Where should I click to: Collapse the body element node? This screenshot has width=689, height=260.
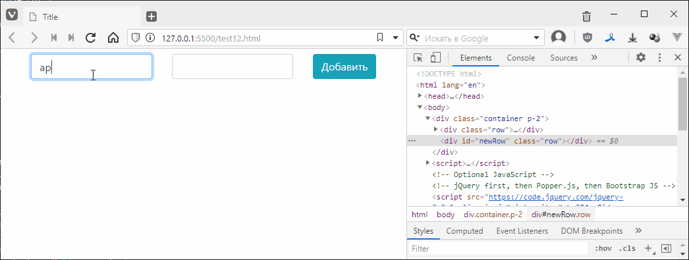[x=420, y=107]
